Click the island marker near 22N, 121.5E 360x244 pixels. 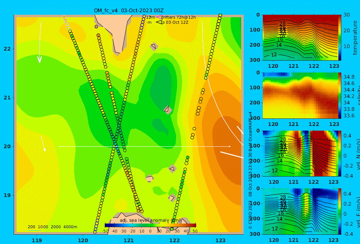point(154,47)
